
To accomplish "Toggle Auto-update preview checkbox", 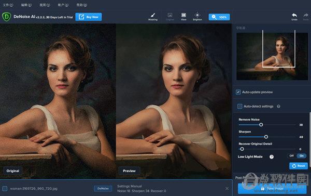I will point(238,92).
